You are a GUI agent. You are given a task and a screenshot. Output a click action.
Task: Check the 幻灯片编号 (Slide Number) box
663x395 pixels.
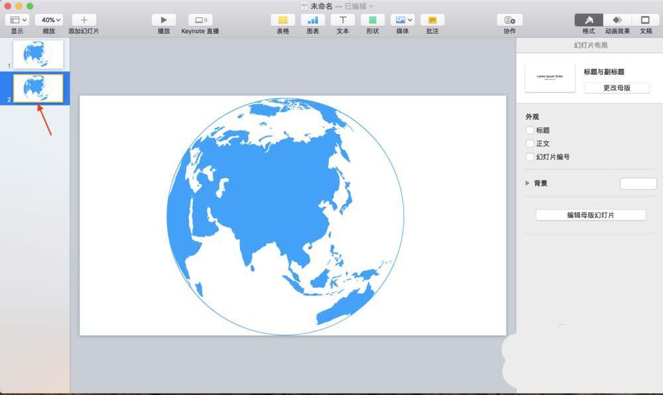coord(530,157)
